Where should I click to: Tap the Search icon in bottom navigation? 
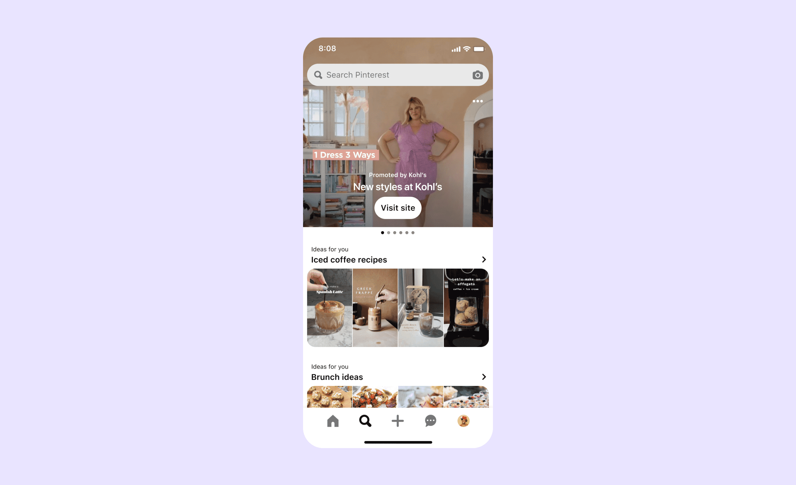(x=364, y=421)
